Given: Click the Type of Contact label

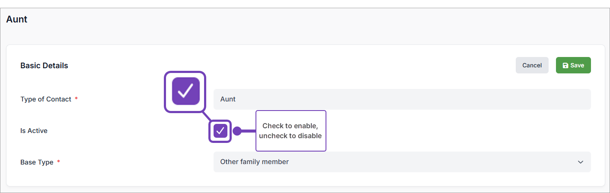Looking at the screenshot, I should [x=45, y=99].
